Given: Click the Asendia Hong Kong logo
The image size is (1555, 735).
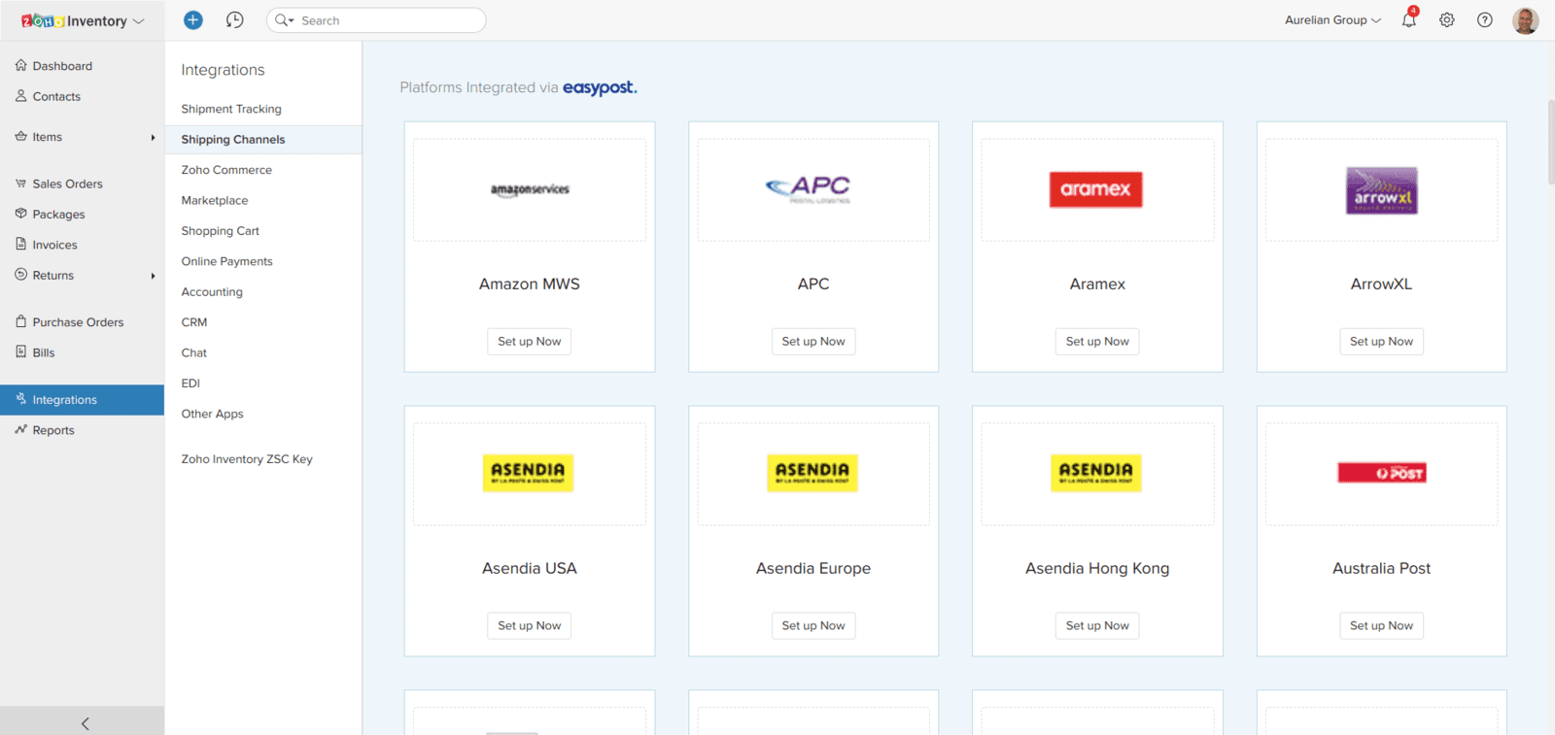Looking at the screenshot, I should point(1096,473).
